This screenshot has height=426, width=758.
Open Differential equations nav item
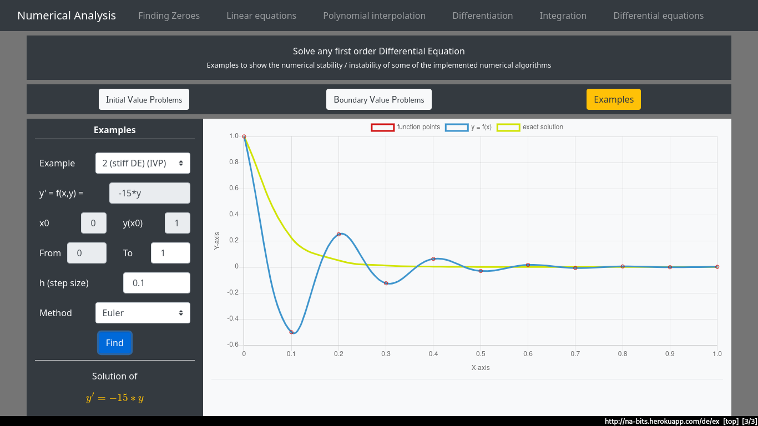[x=658, y=16]
